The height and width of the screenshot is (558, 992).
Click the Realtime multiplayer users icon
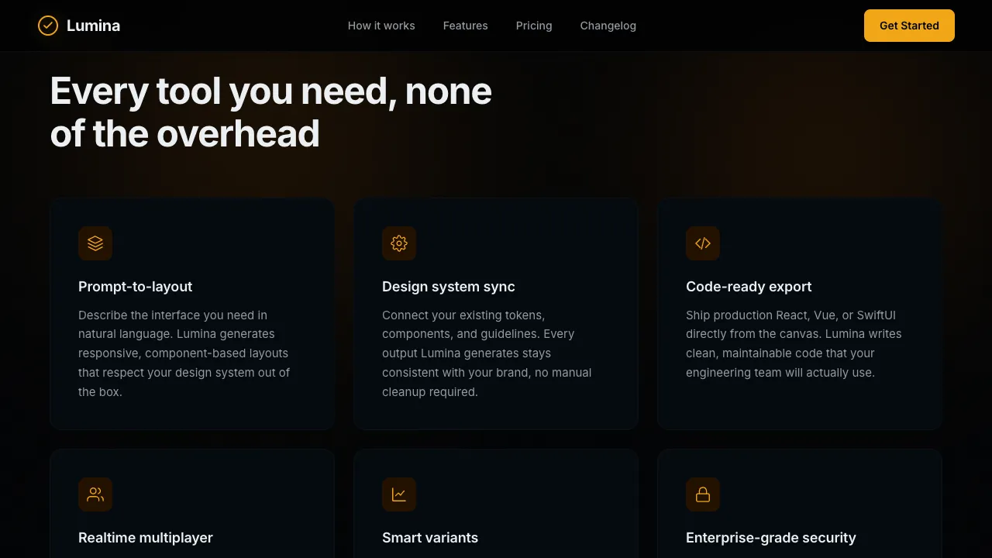pos(95,494)
